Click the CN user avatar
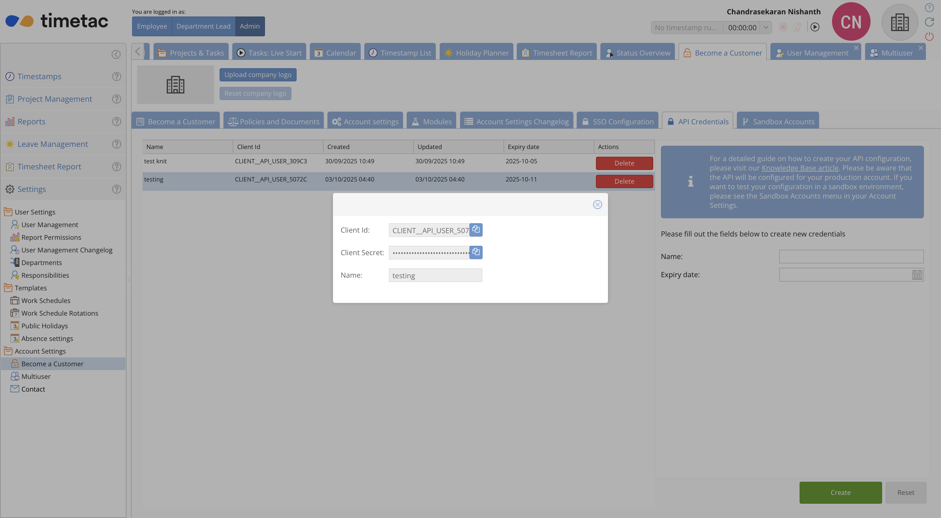The width and height of the screenshot is (941, 518). (x=851, y=22)
